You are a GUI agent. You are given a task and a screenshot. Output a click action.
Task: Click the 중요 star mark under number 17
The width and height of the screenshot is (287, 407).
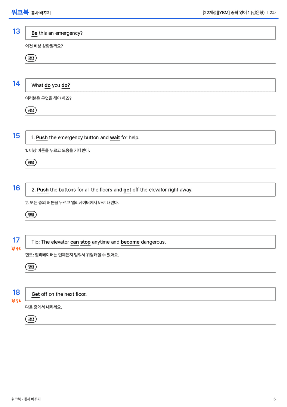pos(16,249)
